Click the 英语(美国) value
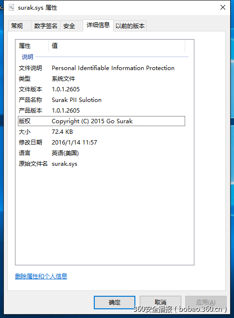Viewport: 234px width, 318px height. [x=65, y=153]
